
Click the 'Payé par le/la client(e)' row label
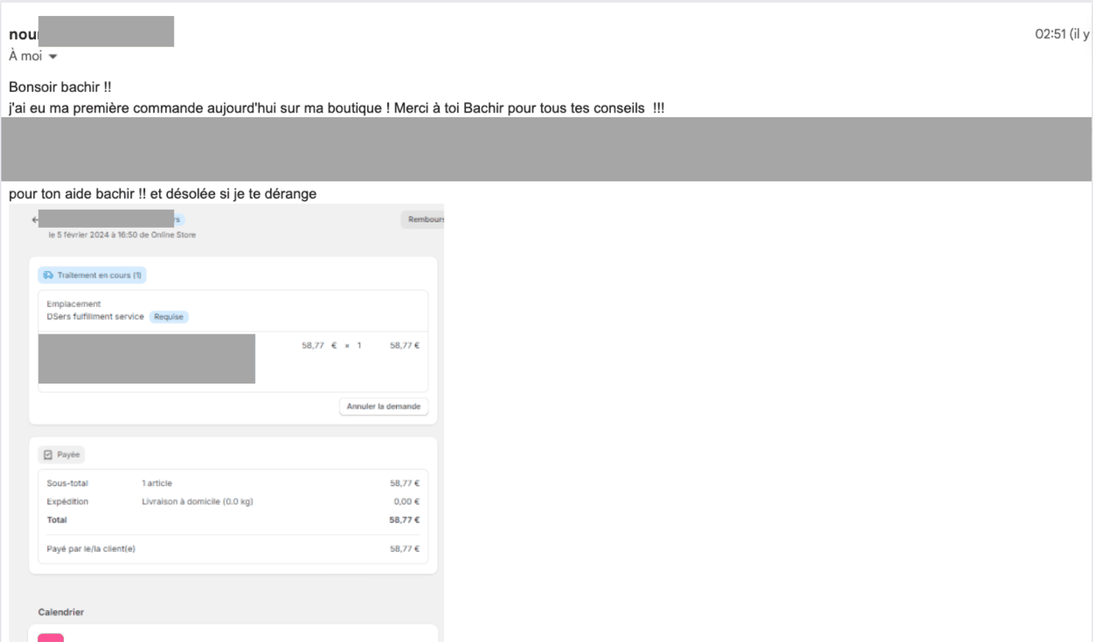pyautogui.click(x=91, y=549)
